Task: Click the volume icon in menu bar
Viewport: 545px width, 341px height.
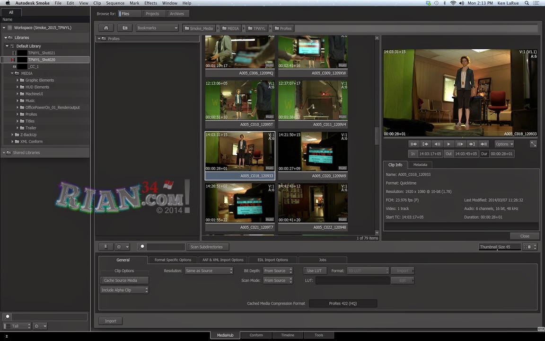Action: (x=462, y=3)
